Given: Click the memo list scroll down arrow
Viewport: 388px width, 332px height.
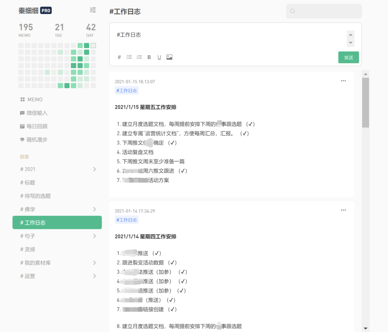Looking at the screenshot, I should coord(365,328).
